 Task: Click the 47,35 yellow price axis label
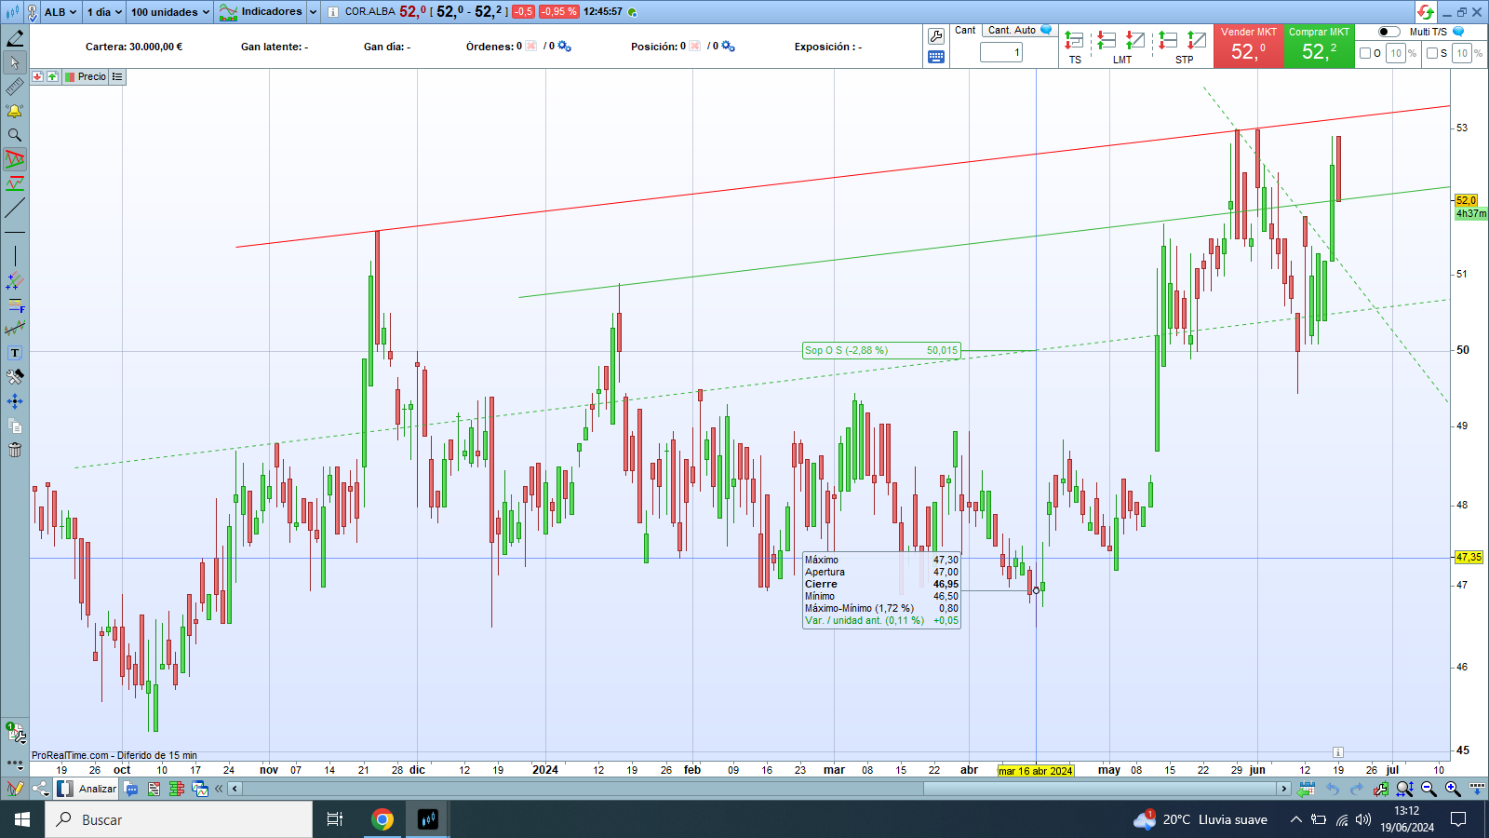1469,557
